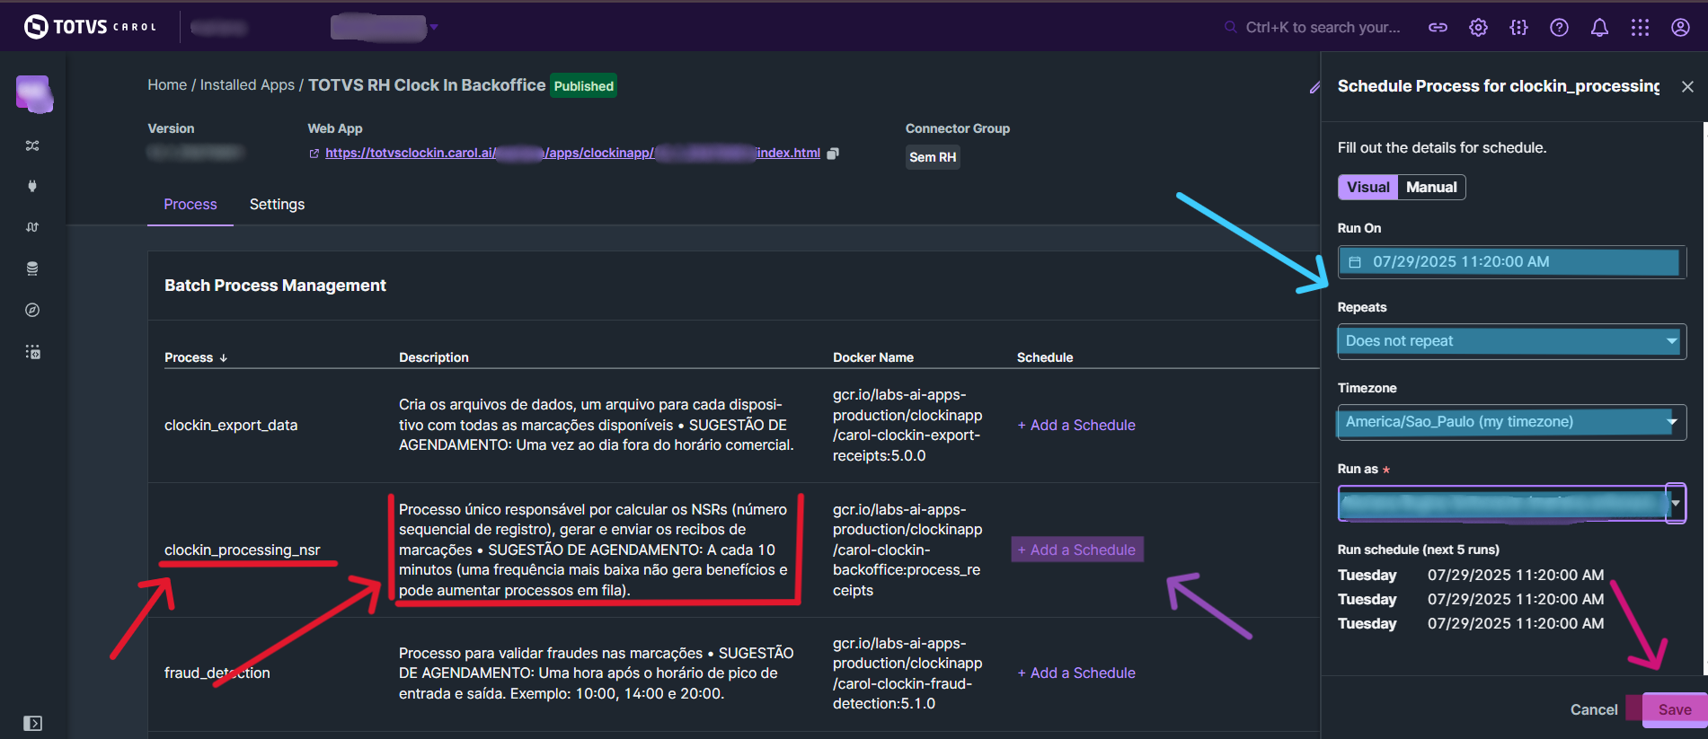Select the fraud_detection process name

click(217, 673)
